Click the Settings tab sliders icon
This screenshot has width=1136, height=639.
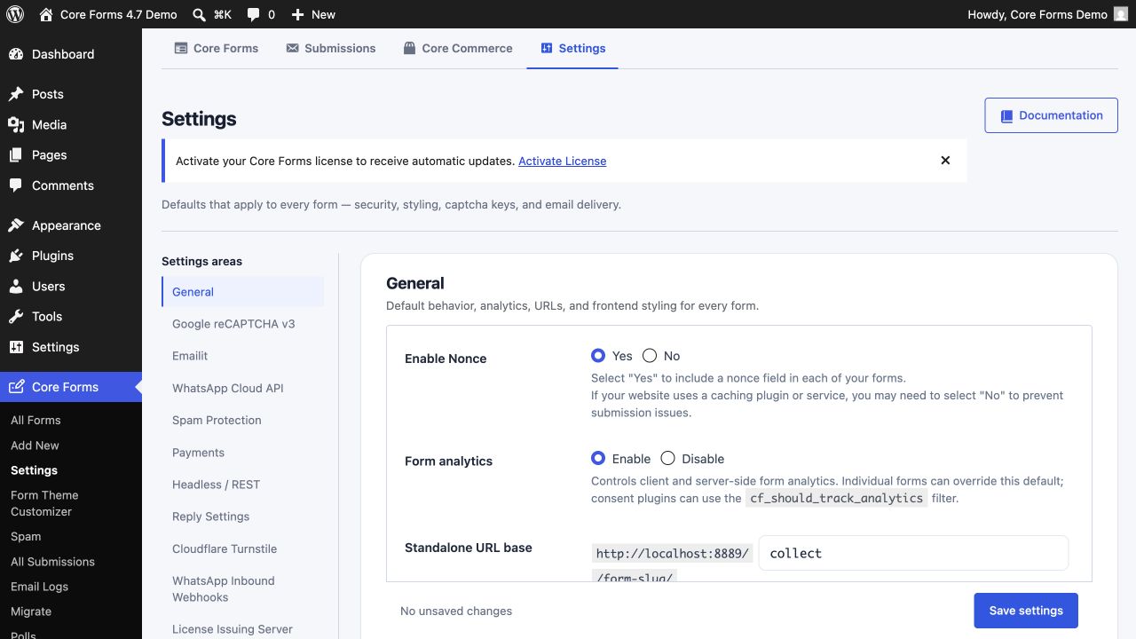click(547, 49)
